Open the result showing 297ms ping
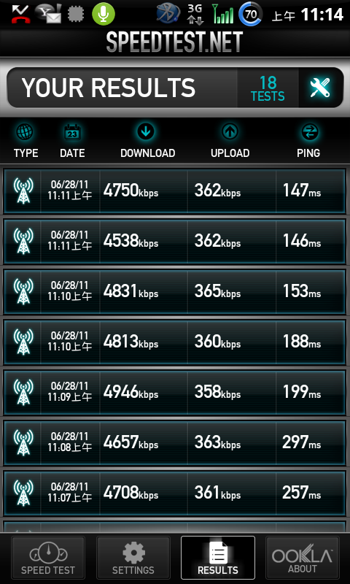 [x=175, y=442]
